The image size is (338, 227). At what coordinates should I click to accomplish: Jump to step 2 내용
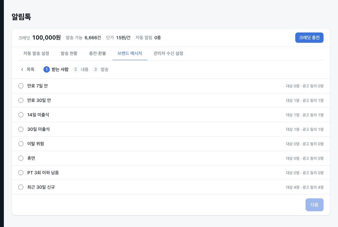point(81,69)
